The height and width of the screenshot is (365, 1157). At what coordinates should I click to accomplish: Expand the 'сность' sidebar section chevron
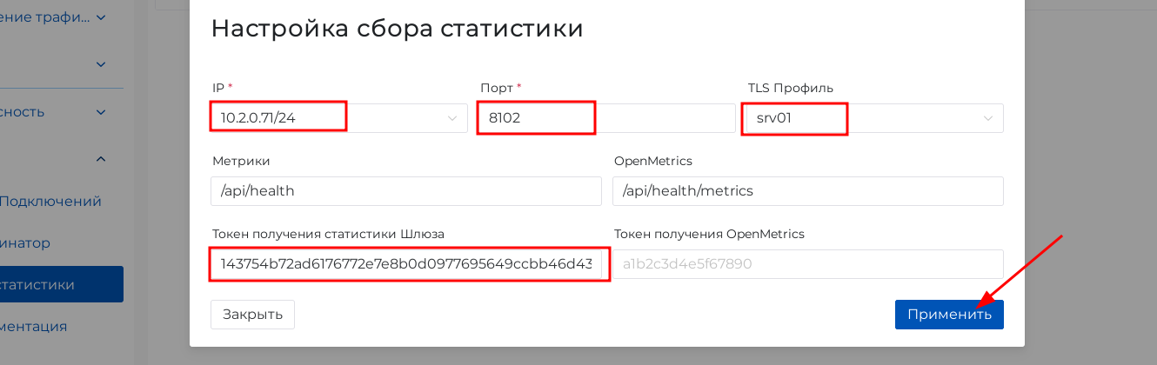[102, 112]
